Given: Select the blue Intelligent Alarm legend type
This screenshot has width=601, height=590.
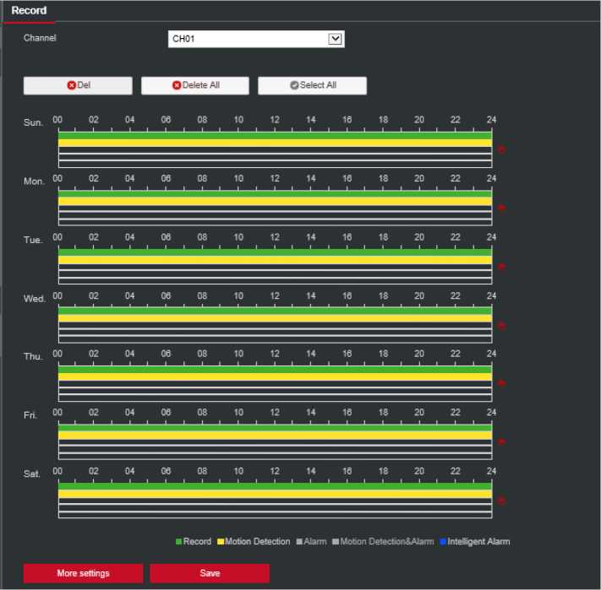Looking at the screenshot, I should 473,541.
